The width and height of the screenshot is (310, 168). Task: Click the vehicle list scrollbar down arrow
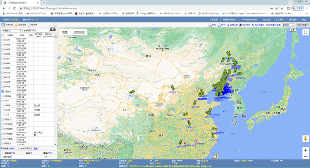coord(55,144)
